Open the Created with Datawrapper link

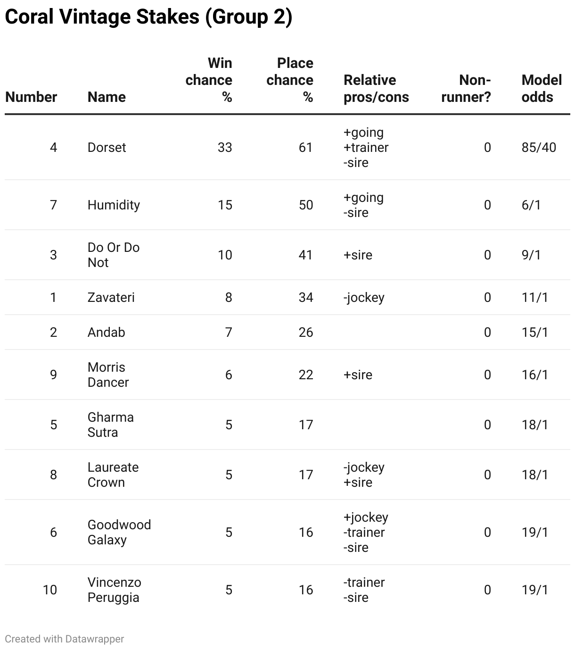tap(65, 639)
